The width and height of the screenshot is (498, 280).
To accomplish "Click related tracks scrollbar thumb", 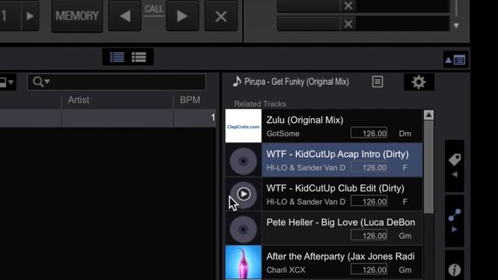I will pos(429,166).
